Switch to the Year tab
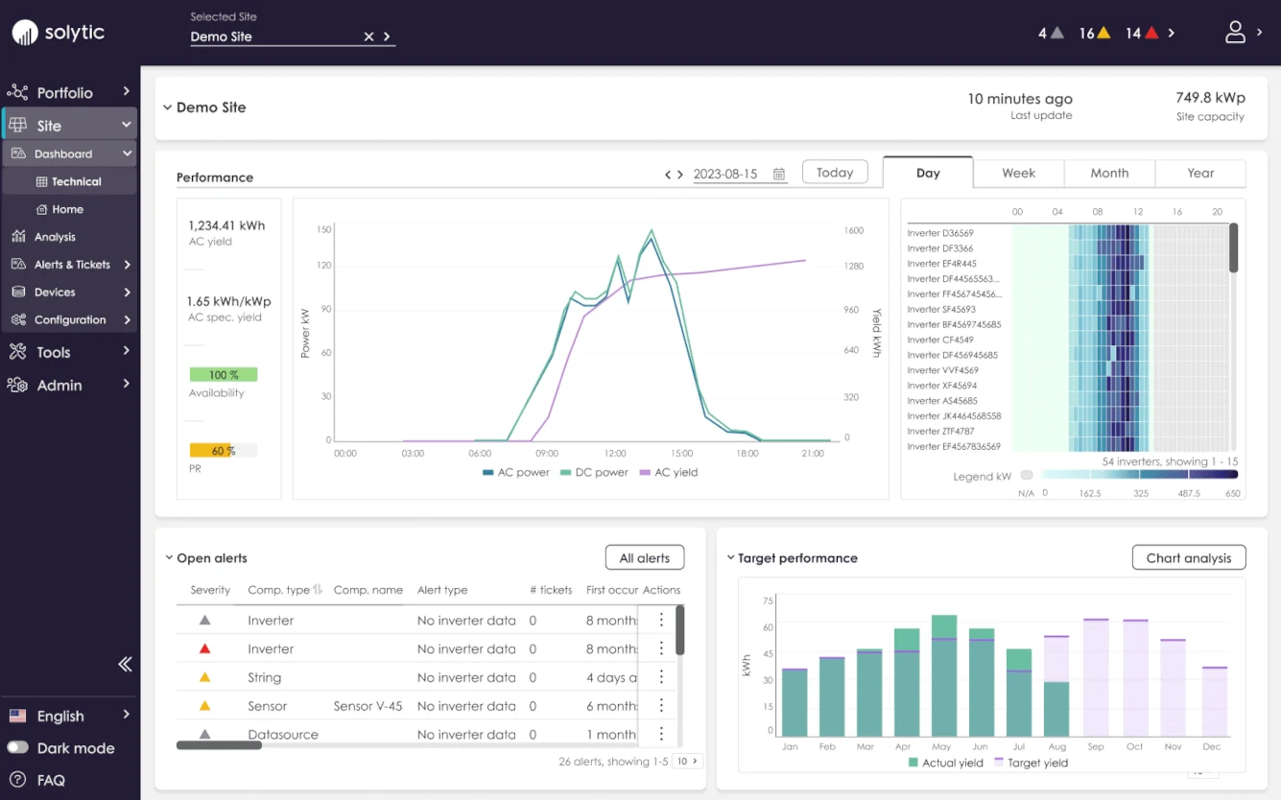This screenshot has width=1281, height=800. tap(1200, 173)
